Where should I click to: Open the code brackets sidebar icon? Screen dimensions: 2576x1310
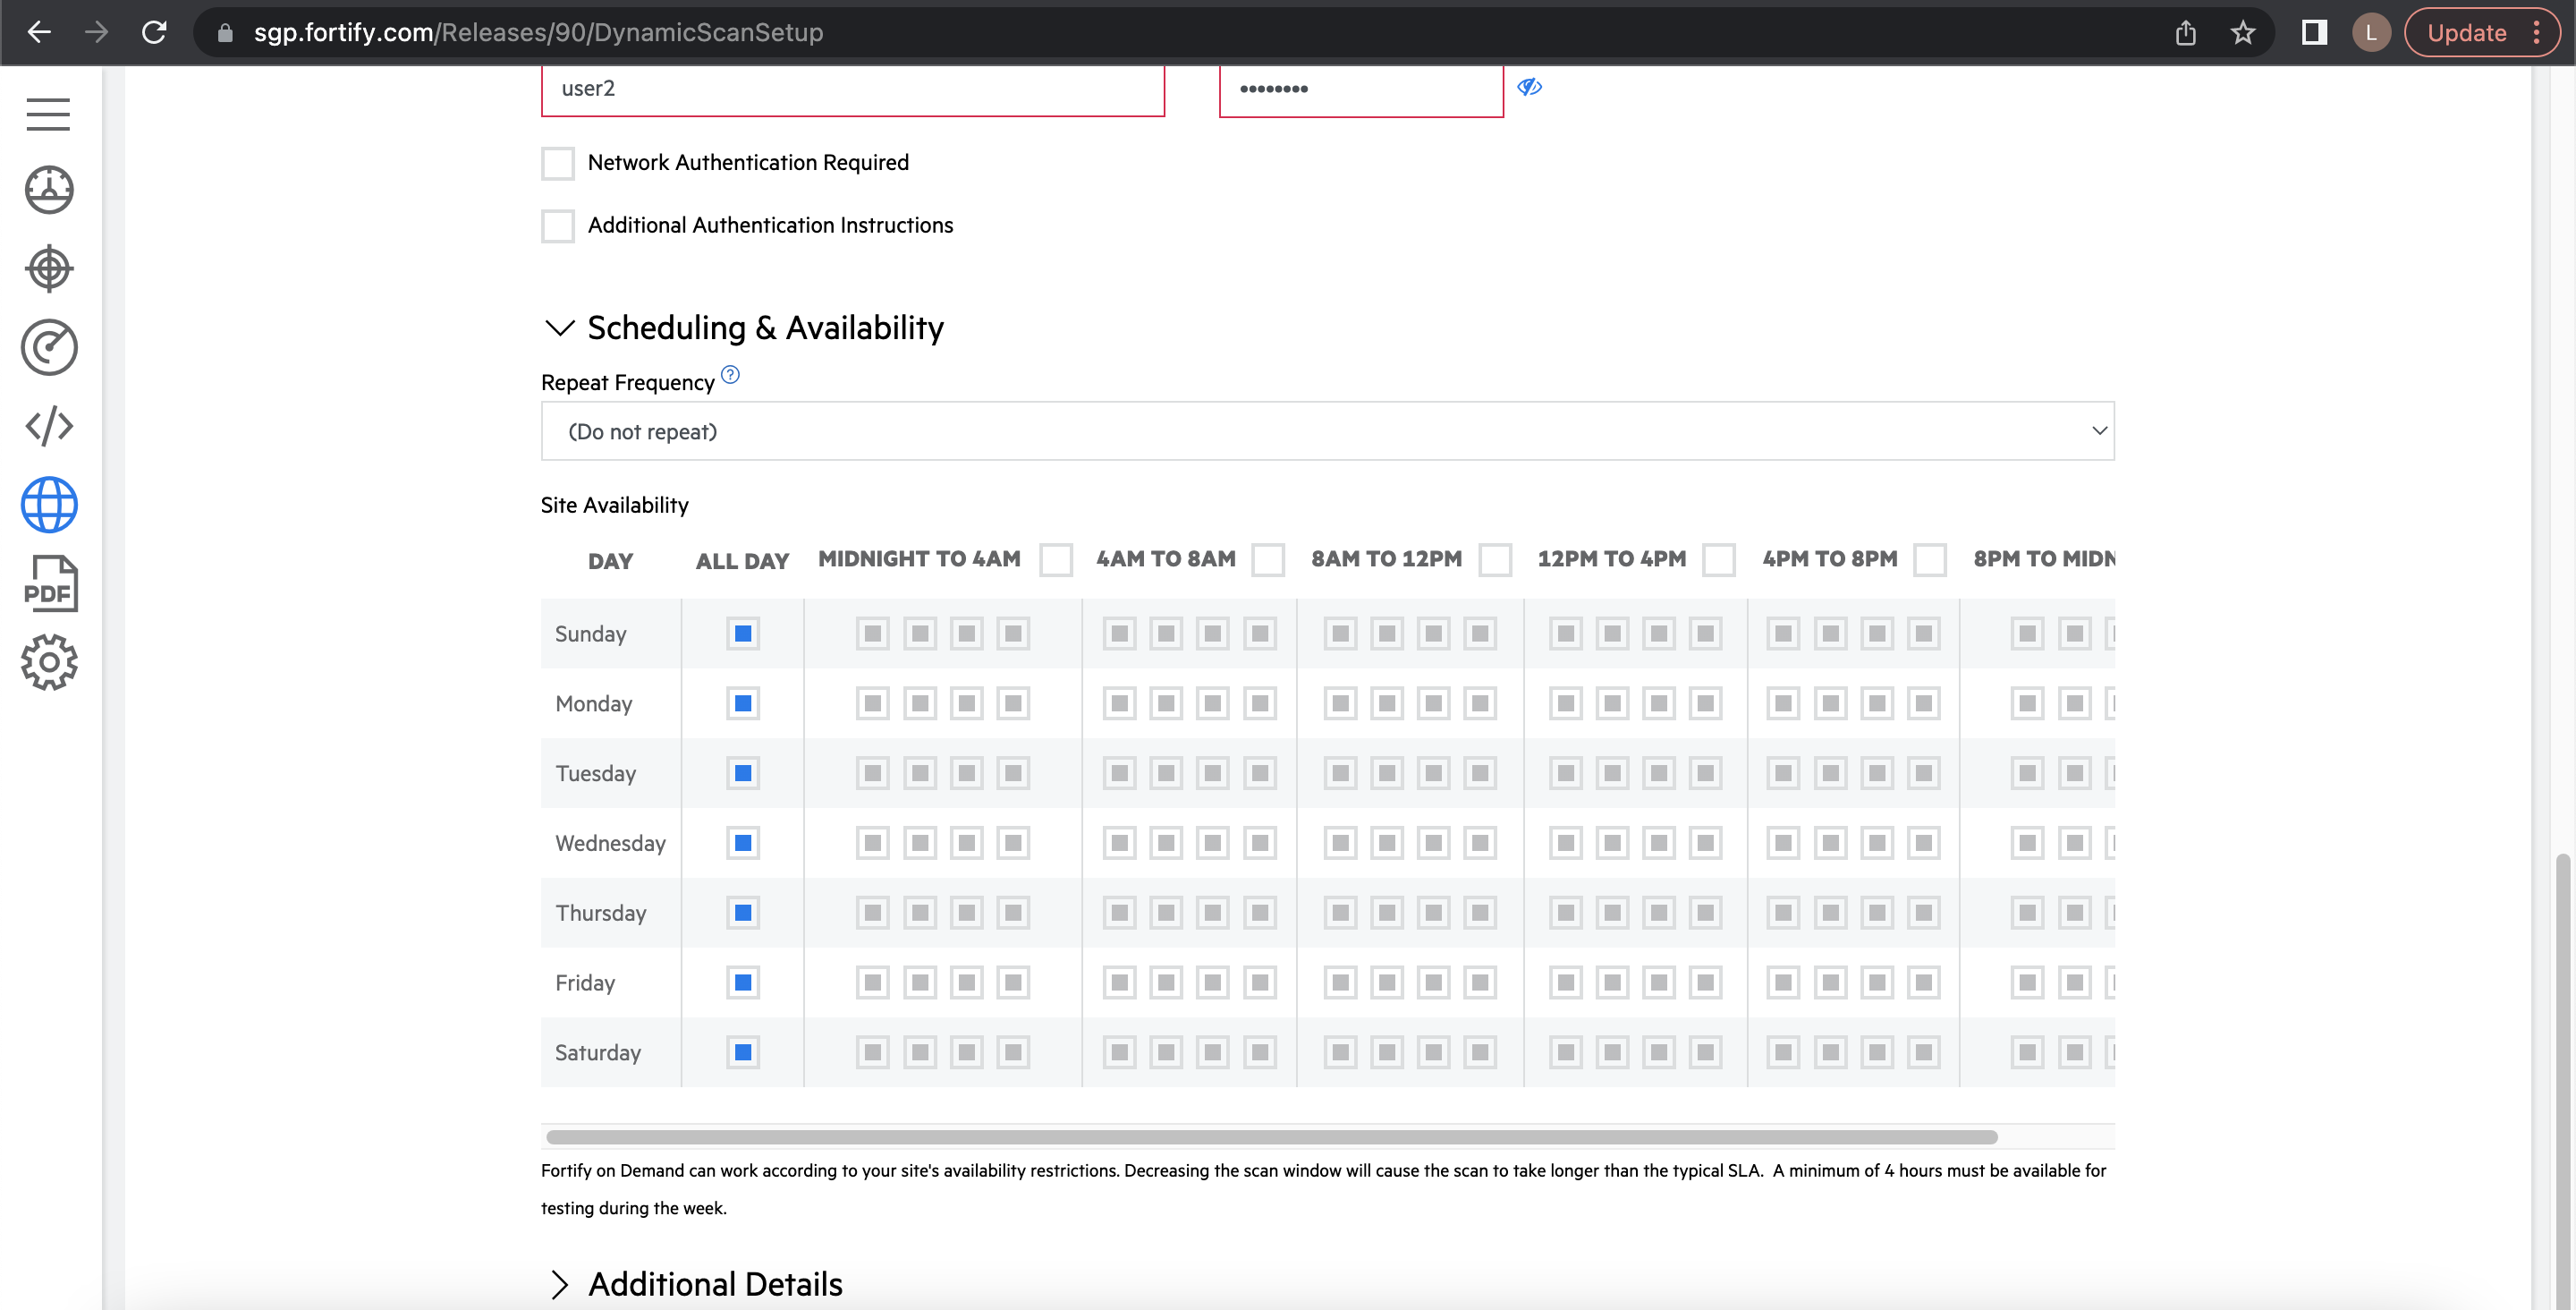(49, 426)
